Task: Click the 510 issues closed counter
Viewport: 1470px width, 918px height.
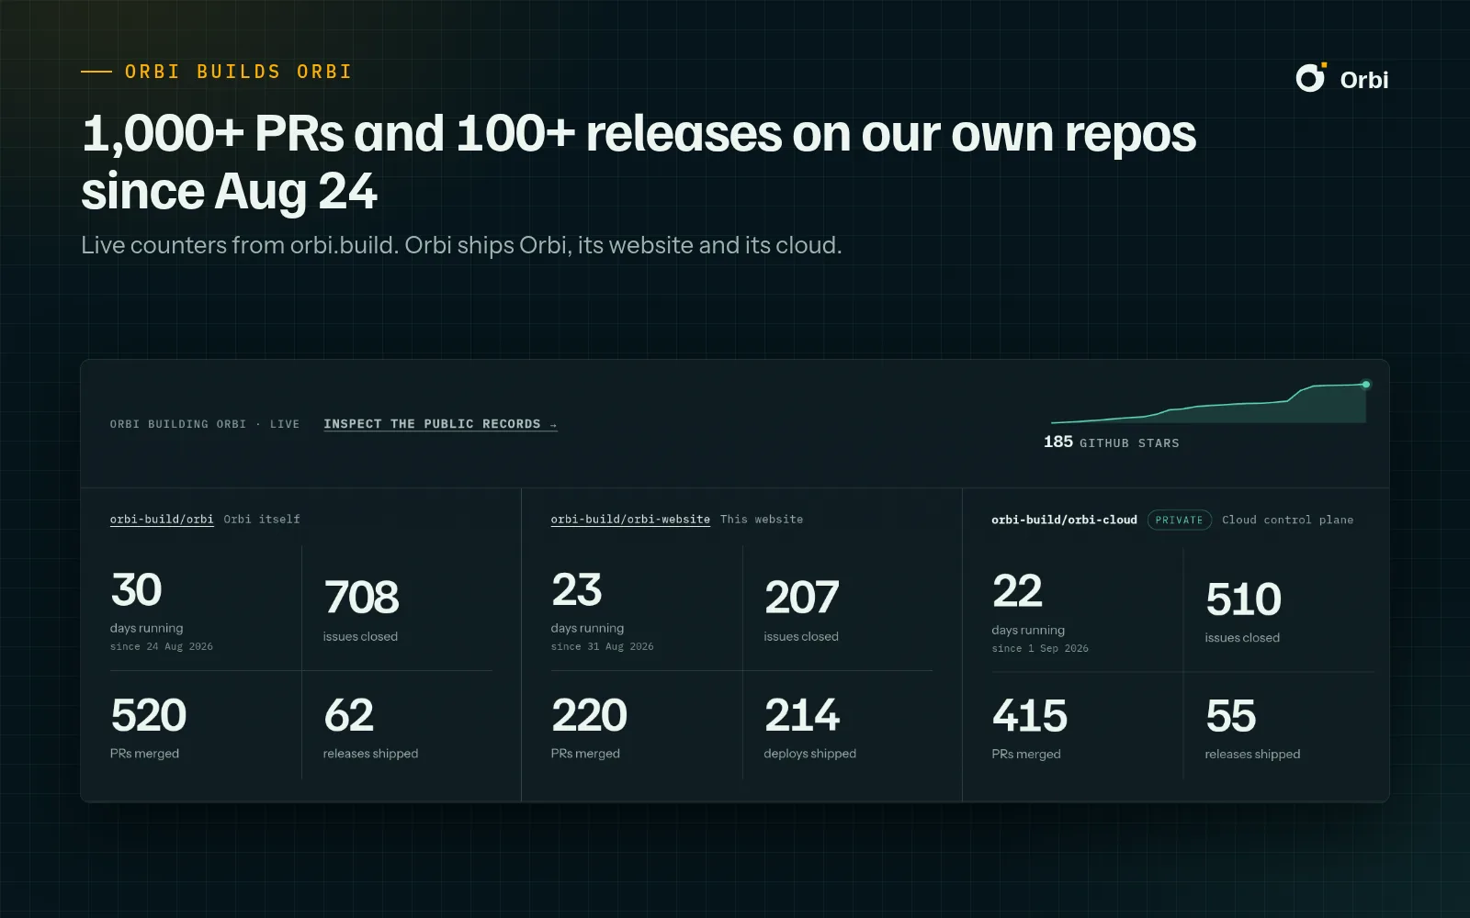Action: [1243, 611]
